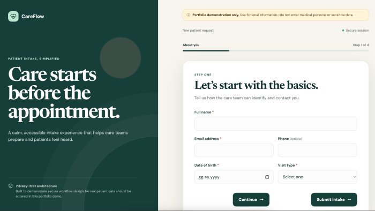
Task: Click the Visit type label
Action: [288, 165]
